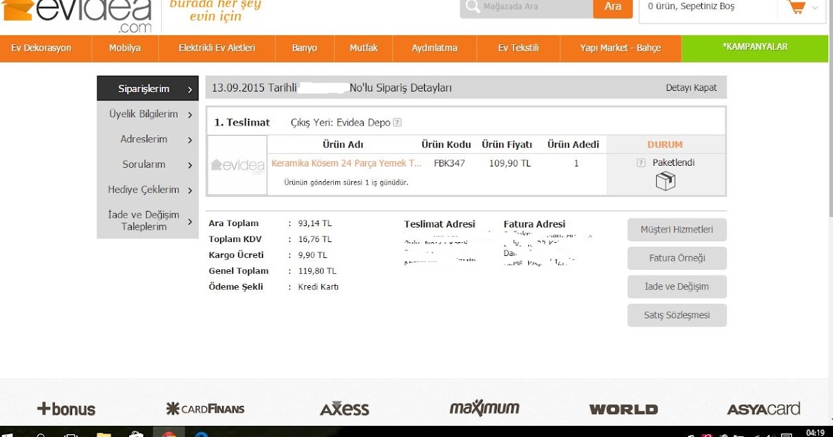Click the Kredi Kartı payment text

(318, 287)
